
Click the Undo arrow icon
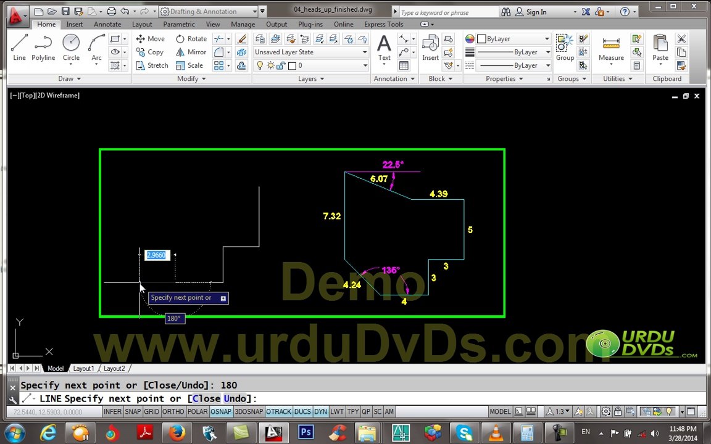click(125, 11)
